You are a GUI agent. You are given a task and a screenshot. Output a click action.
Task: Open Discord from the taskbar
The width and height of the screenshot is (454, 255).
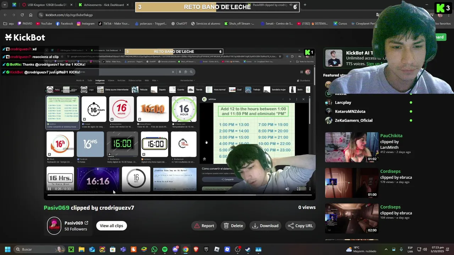coord(175,249)
